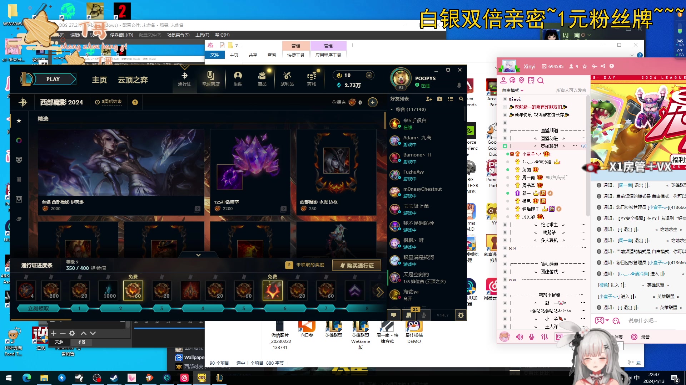This screenshot has height=385, width=686.
Task: Click the bug report icon beside V14.7
Action: click(461, 315)
